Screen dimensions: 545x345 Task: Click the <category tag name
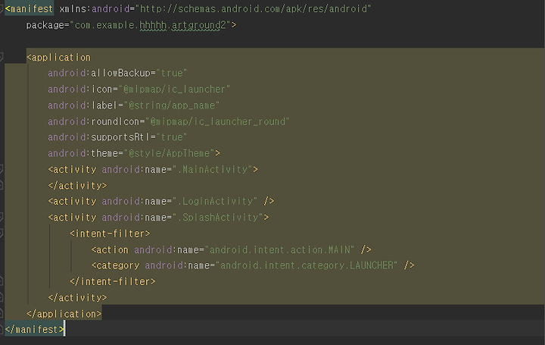[x=115, y=265]
